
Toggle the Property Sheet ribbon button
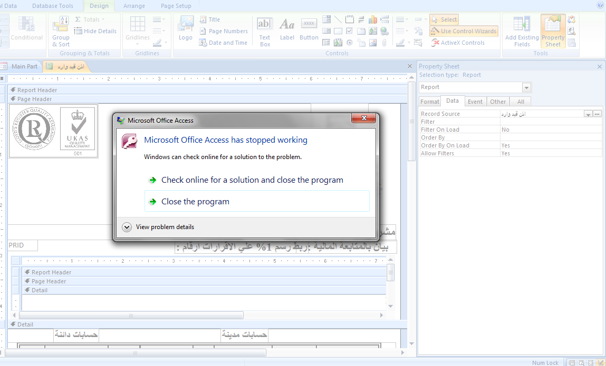[553, 32]
